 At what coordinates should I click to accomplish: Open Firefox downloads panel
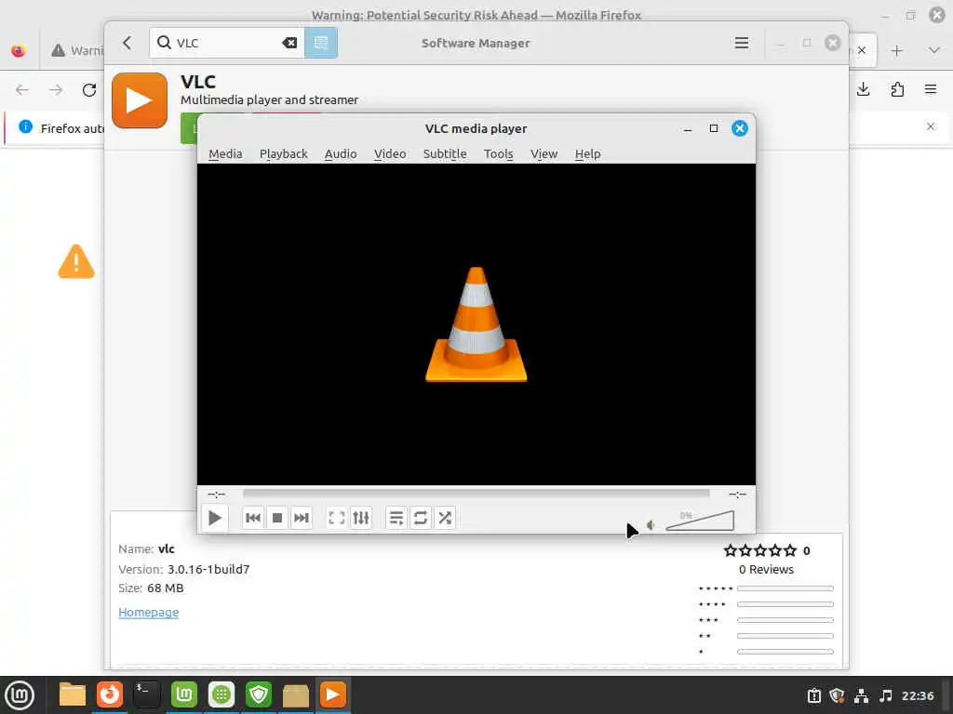pos(863,90)
